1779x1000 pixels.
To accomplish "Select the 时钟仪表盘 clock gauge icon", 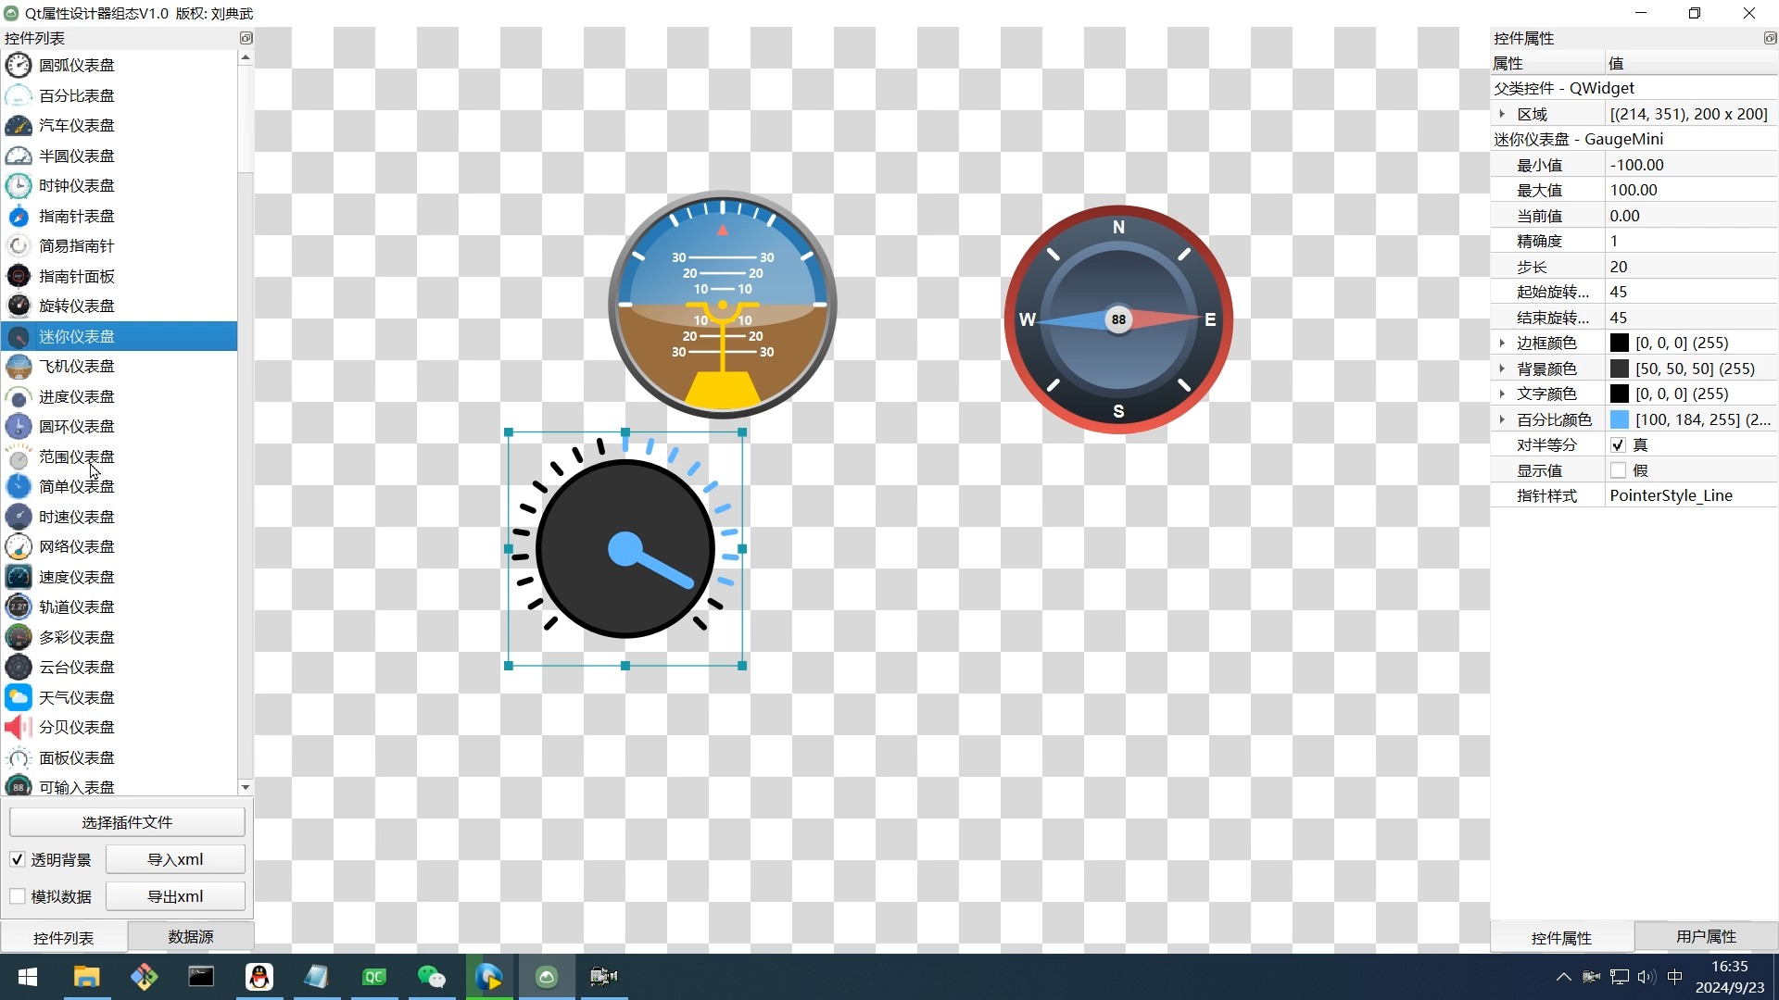I will pos(19,185).
